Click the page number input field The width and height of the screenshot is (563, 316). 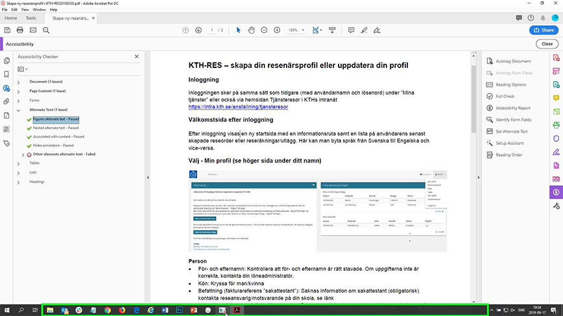point(213,30)
